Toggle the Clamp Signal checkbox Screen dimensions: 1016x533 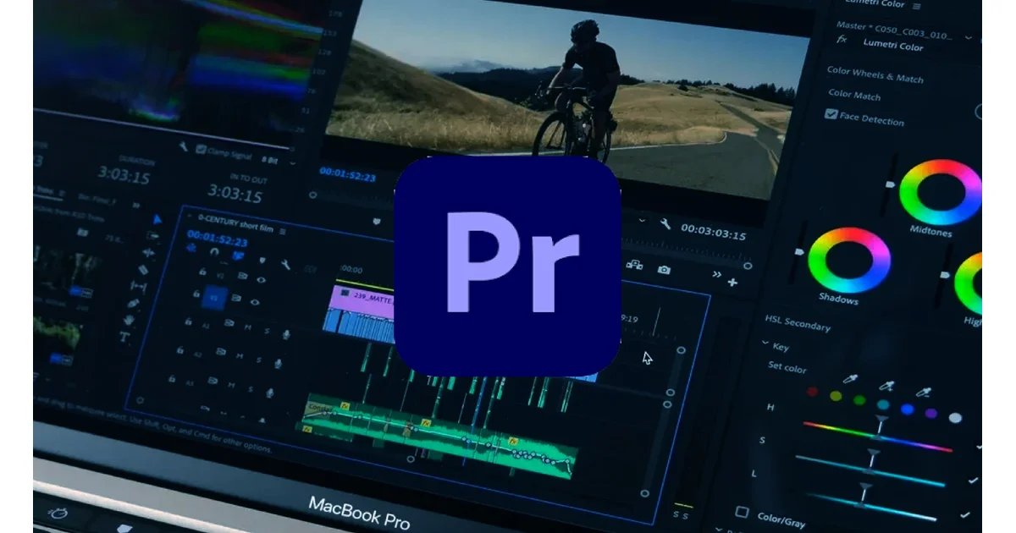click(x=201, y=149)
